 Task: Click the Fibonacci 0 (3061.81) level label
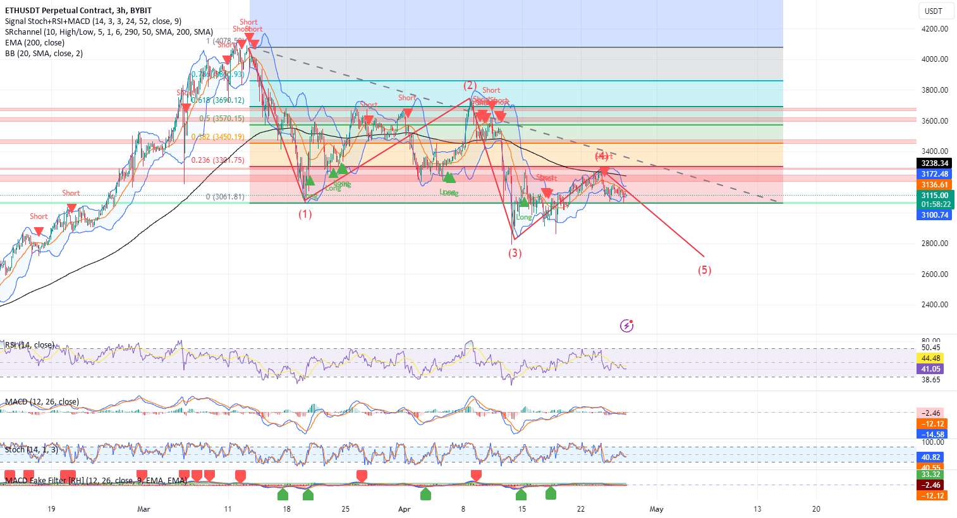225,197
